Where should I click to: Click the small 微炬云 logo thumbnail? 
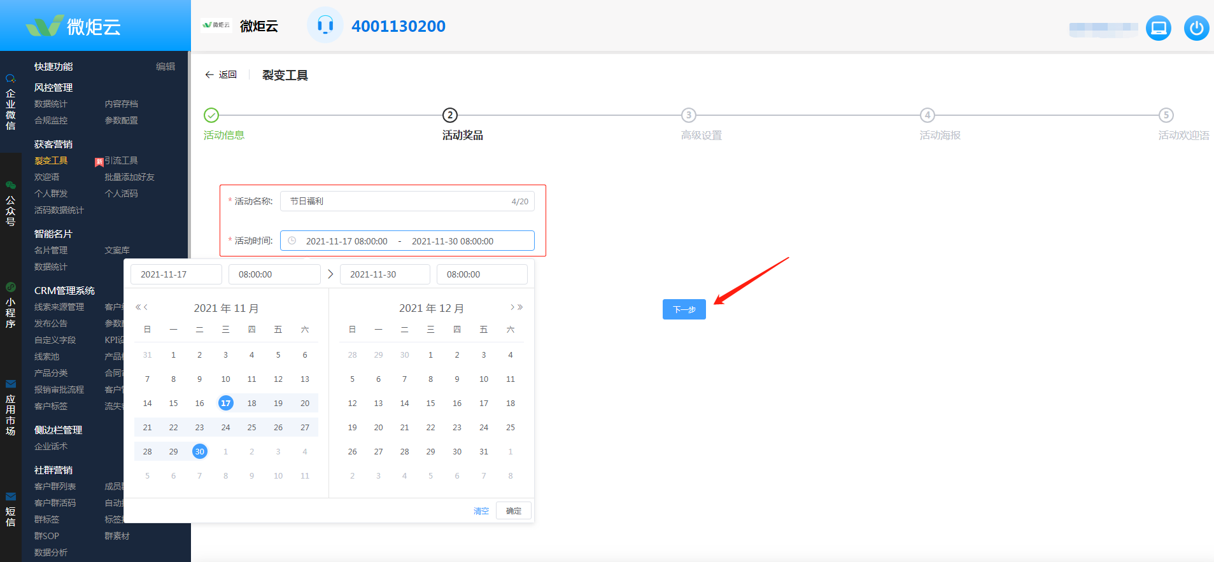coord(216,25)
